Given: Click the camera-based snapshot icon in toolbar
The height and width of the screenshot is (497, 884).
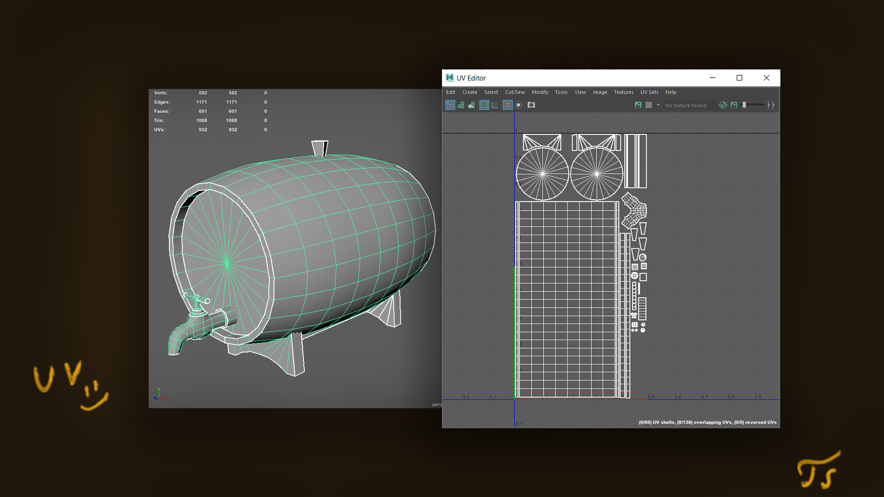Looking at the screenshot, I should 531,105.
